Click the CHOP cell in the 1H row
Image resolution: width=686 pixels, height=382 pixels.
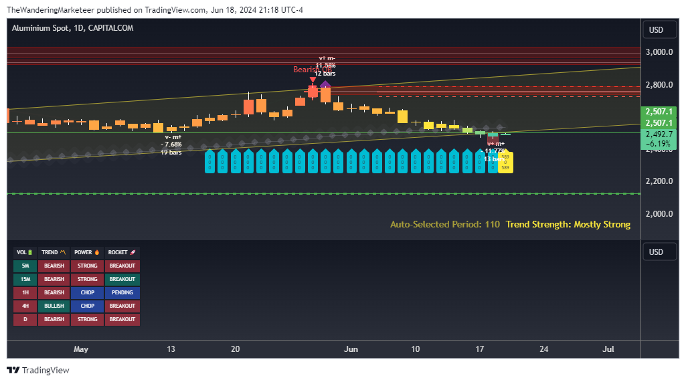[87, 293]
